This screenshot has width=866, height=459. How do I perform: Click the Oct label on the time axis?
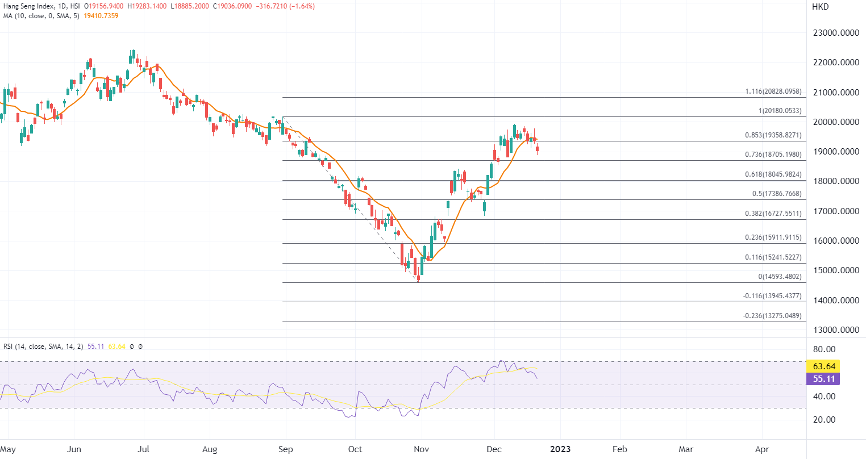[x=355, y=449]
